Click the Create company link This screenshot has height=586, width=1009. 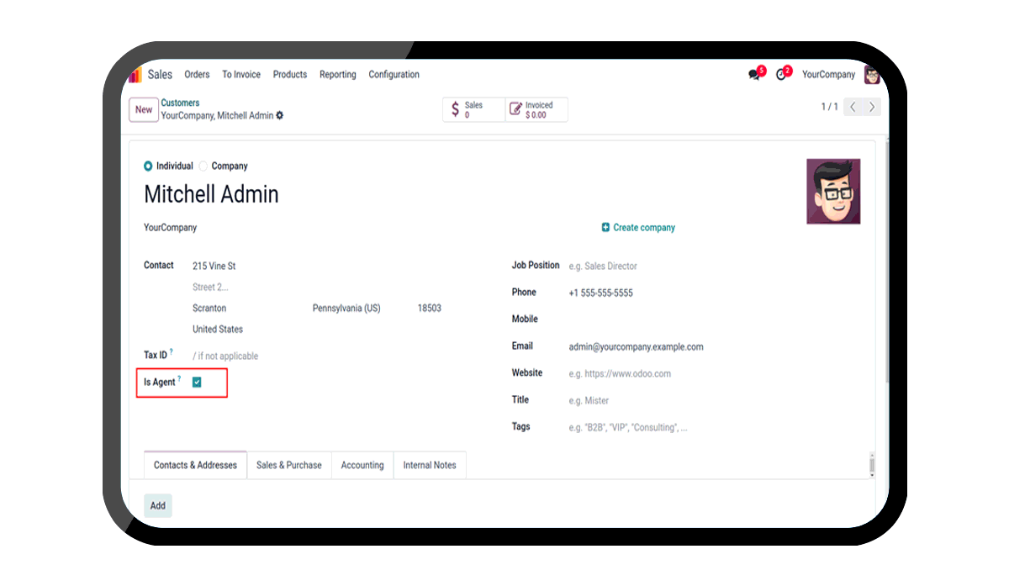click(x=644, y=228)
